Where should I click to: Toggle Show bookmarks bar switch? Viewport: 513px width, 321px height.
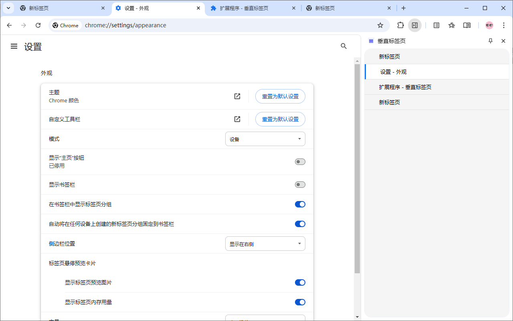coord(300,185)
